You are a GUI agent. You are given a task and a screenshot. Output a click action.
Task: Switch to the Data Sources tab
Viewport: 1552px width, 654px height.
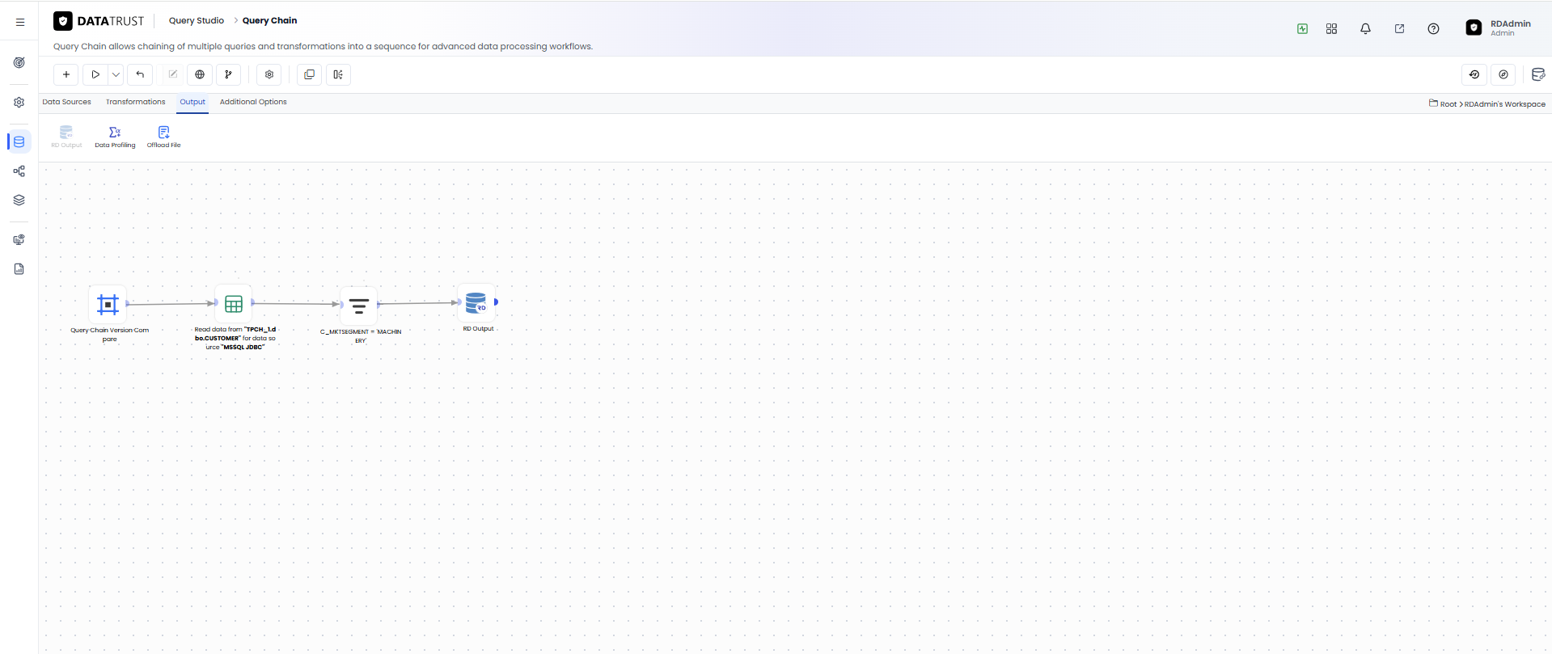pyautogui.click(x=66, y=102)
